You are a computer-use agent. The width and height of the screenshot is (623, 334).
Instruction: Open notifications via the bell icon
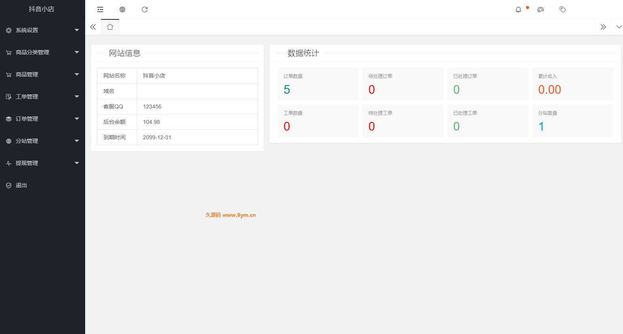coord(518,9)
